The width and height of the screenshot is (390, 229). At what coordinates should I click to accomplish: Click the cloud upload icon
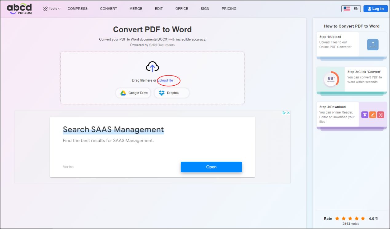pos(152,67)
